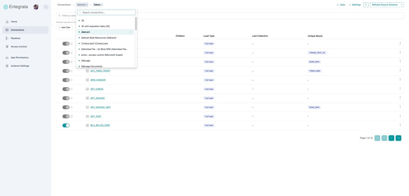Click the table icon beside ACT_TRAN_TRUST
The height and width of the screenshot is (196, 409).
pos(87,71)
